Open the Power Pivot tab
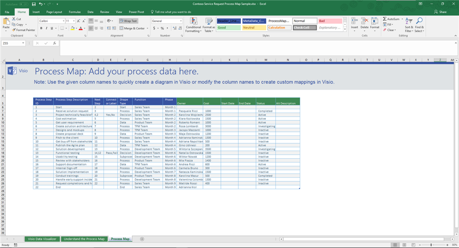Viewport: 459px width, 248px height. 136,12
